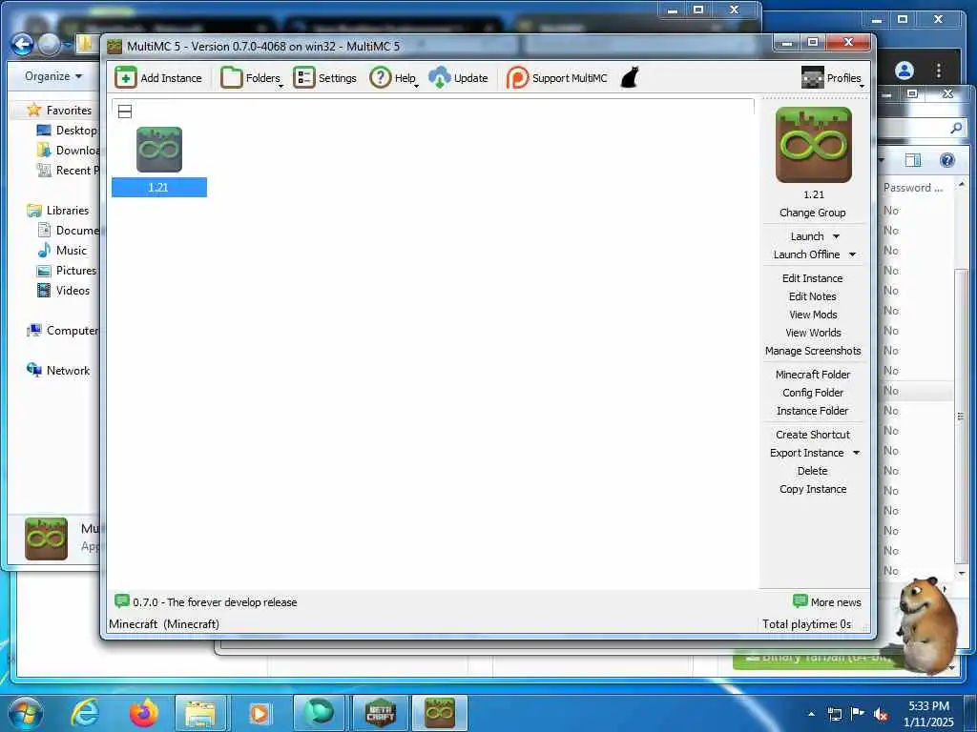Click the black cat icon
977x732 pixels.
[630, 78]
